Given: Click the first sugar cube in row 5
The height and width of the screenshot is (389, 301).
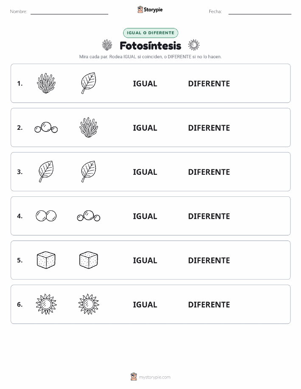Looking at the screenshot, I should coord(46,260).
